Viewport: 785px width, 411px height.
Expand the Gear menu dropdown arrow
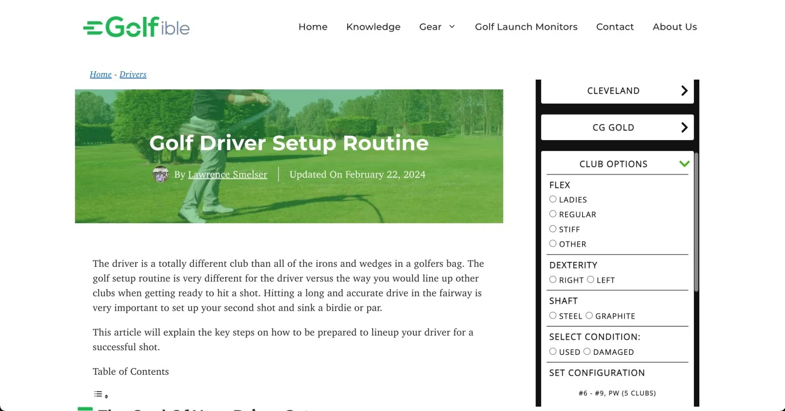[452, 27]
